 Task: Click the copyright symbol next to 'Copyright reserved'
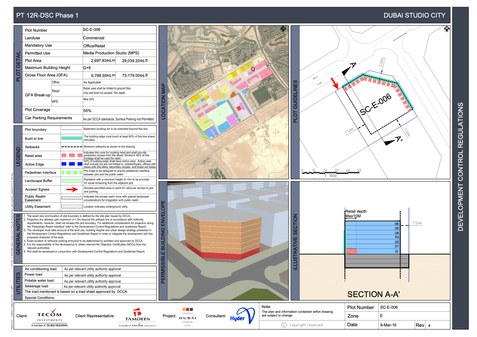284,325
